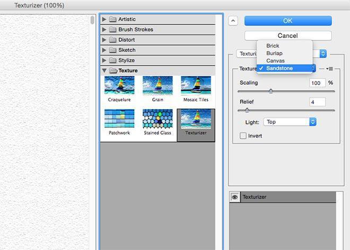Select Canvas in the texture menu

click(x=275, y=61)
